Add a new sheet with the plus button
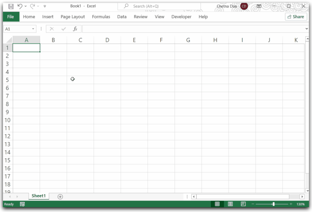 pos(60,197)
